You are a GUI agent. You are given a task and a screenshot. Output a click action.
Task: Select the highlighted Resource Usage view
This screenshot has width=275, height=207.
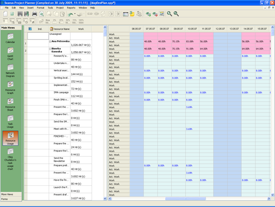pyautogui.click(x=11, y=138)
